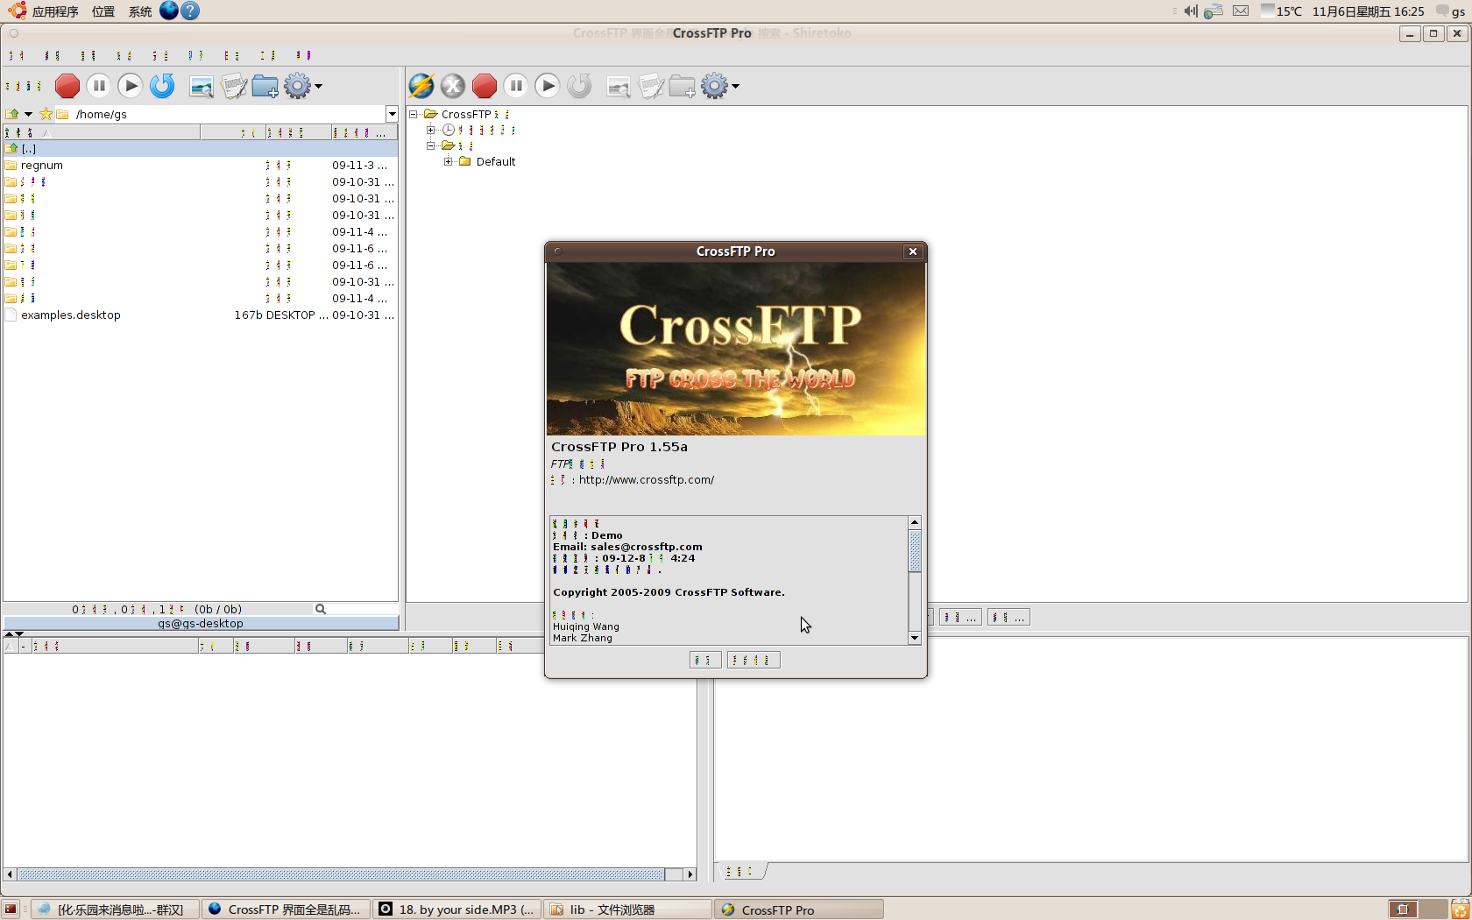Open the /home/gs path combo box dropdown

392,114
